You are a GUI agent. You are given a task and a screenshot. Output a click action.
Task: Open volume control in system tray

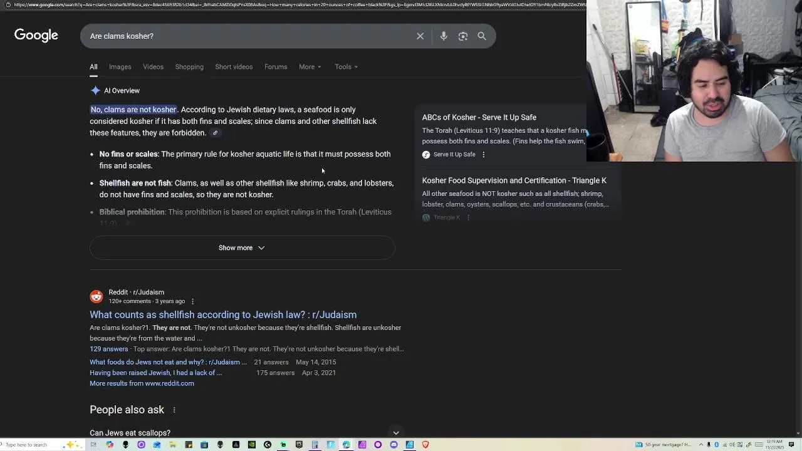pos(732,445)
